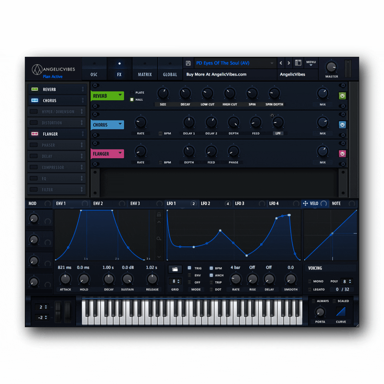
Task: Click the ALWAYS portamento checkbox
Action: click(x=313, y=301)
